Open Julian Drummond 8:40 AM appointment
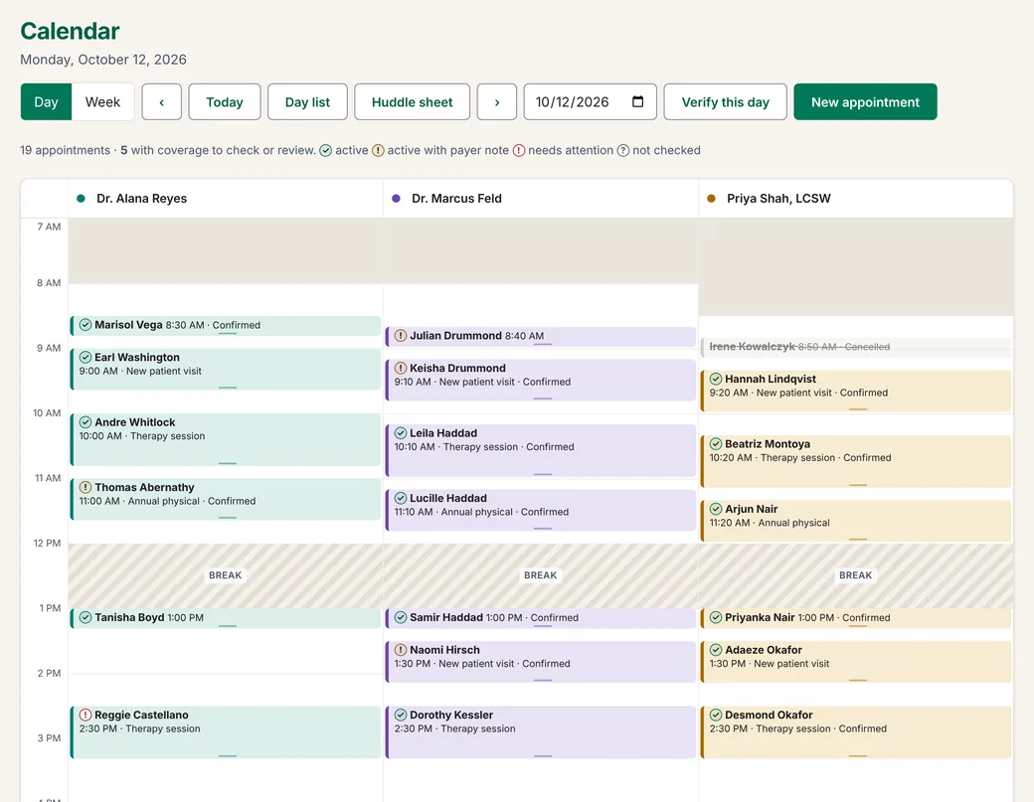Screen dimensions: 1034x802 (541, 337)
